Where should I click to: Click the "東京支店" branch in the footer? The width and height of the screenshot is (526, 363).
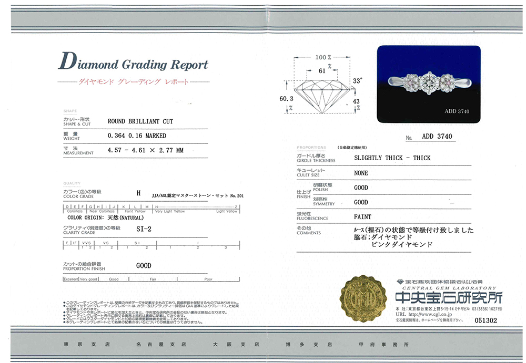pos(87,344)
